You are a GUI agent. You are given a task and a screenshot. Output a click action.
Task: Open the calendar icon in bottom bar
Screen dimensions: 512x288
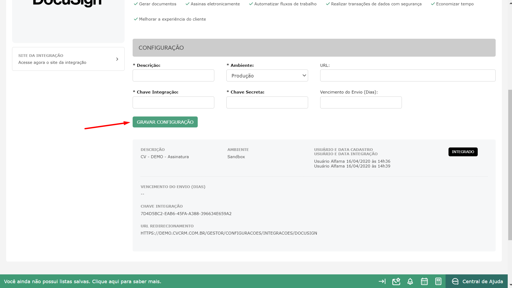424,281
